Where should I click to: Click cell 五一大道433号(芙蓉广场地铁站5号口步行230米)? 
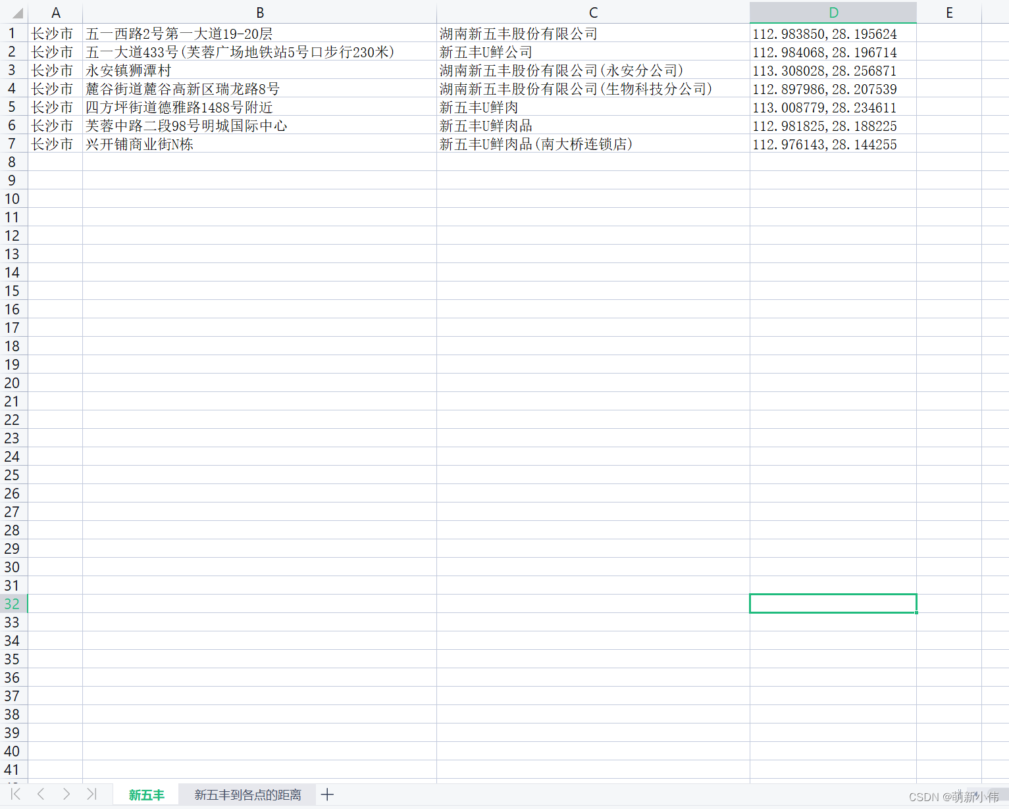tap(260, 51)
